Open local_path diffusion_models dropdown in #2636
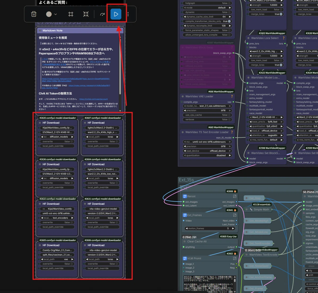 [x=57, y=179]
